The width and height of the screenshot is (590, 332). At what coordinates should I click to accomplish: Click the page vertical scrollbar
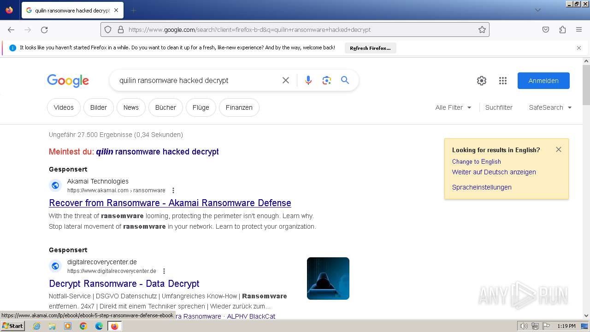(x=586, y=85)
